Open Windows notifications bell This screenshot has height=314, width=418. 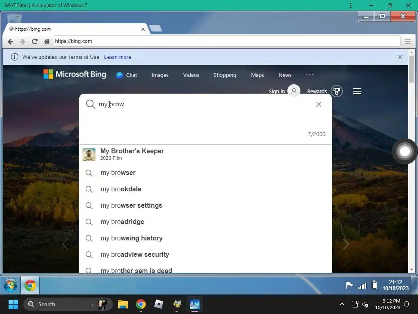407,304
